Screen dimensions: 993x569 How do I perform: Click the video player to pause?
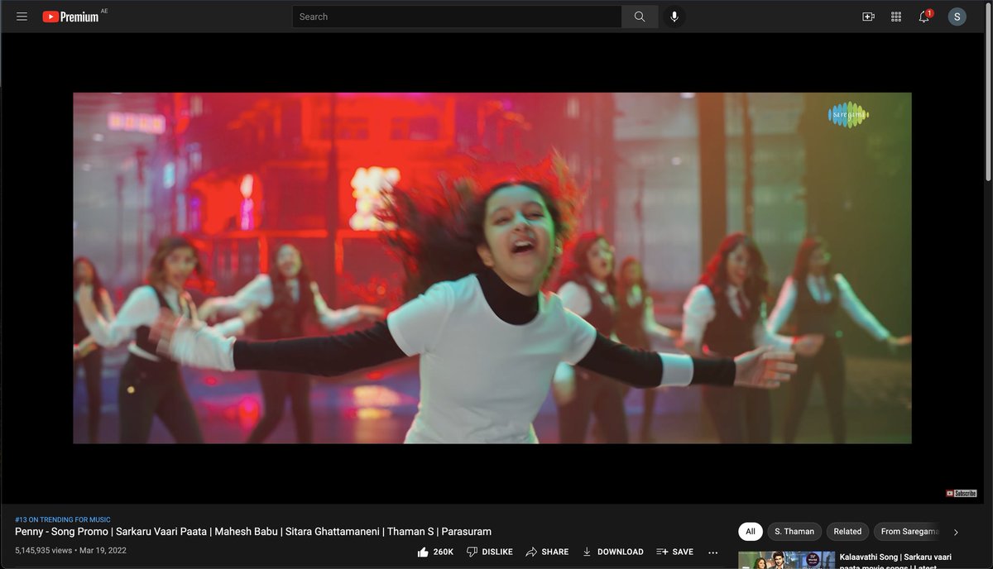pyautogui.click(x=492, y=268)
